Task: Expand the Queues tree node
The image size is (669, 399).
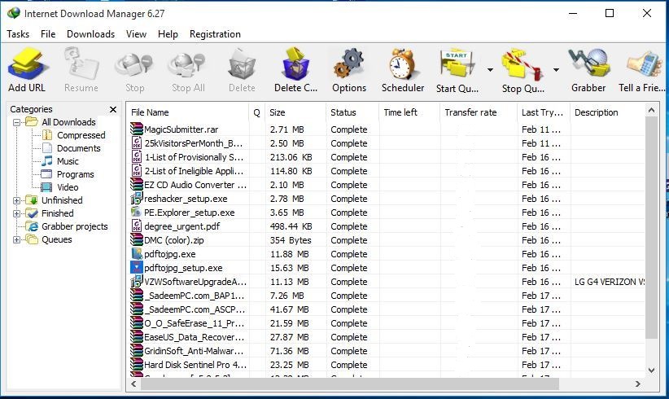Action: 16,239
